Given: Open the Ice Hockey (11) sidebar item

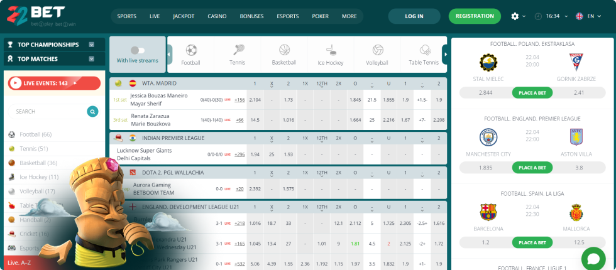Looking at the screenshot, I should pyautogui.click(x=33, y=177).
